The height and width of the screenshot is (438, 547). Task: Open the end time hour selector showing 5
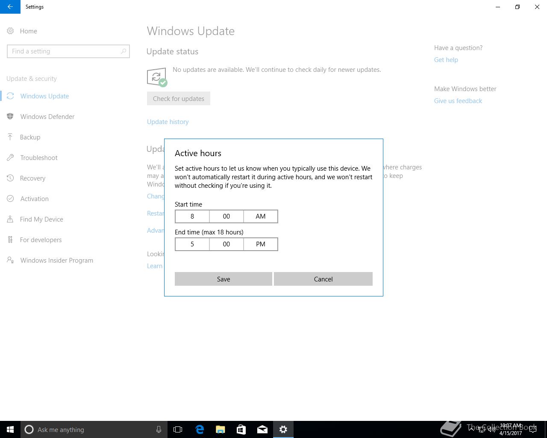tap(192, 244)
